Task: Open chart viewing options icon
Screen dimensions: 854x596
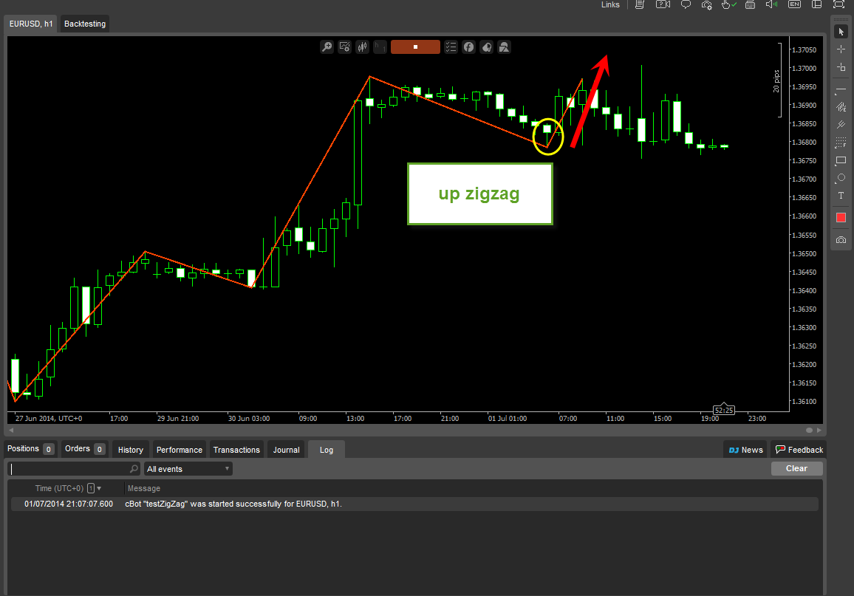Action: [345, 47]
